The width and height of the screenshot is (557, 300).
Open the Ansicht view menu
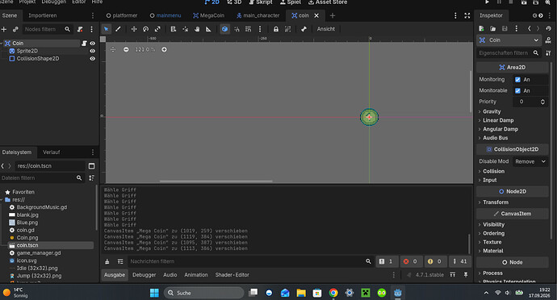click(326, 29)
